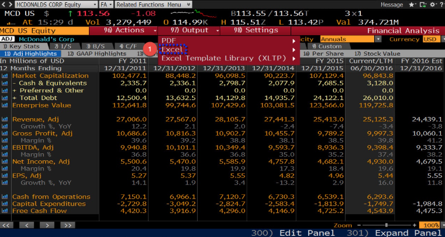Click FY 2011 column header
Viewport: 445px width, 237px height.
[x=133, y=61]
